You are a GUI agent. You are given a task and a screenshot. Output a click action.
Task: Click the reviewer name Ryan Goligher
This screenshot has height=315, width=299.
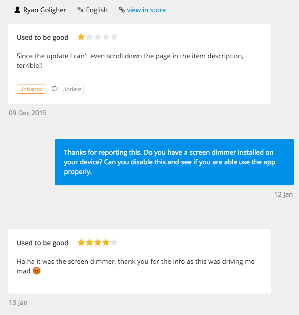(x=45, y=10)
